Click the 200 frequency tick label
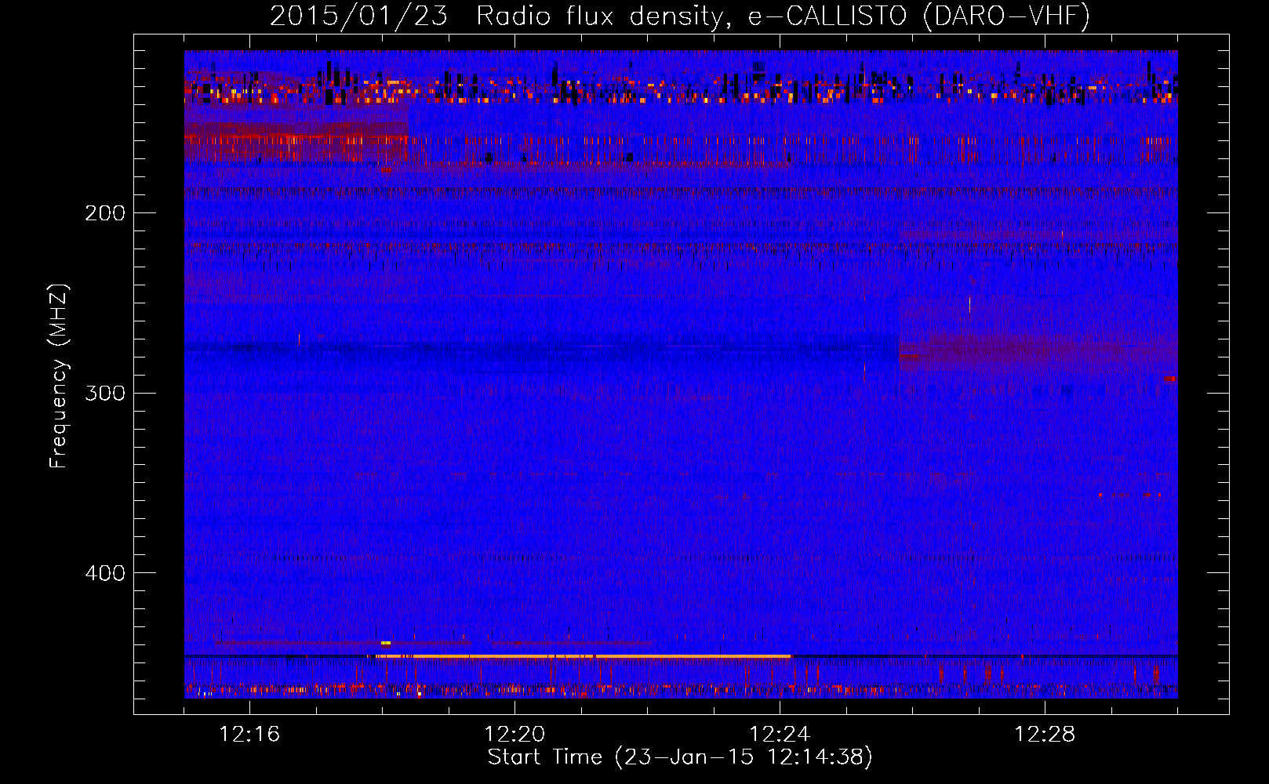Image resolution: width=1269 pixels, height=784 pixels. tap(105, 213)
